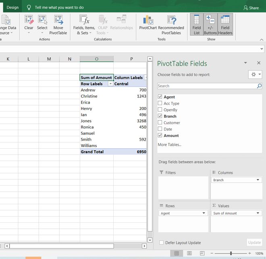Switch to the Design ribbon tab

(x=12, y=8)
